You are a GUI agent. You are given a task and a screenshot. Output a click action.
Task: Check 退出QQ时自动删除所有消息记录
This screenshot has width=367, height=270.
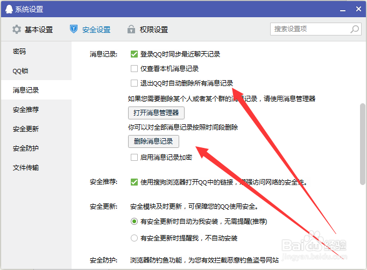(x=134, y=83)
